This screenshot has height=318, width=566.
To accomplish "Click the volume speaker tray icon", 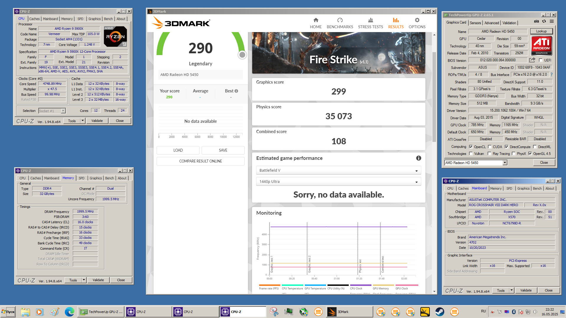I will pos(535,312).
